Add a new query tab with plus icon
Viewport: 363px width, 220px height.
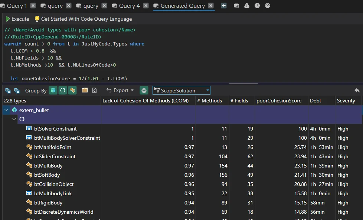[x=224, y=6]
